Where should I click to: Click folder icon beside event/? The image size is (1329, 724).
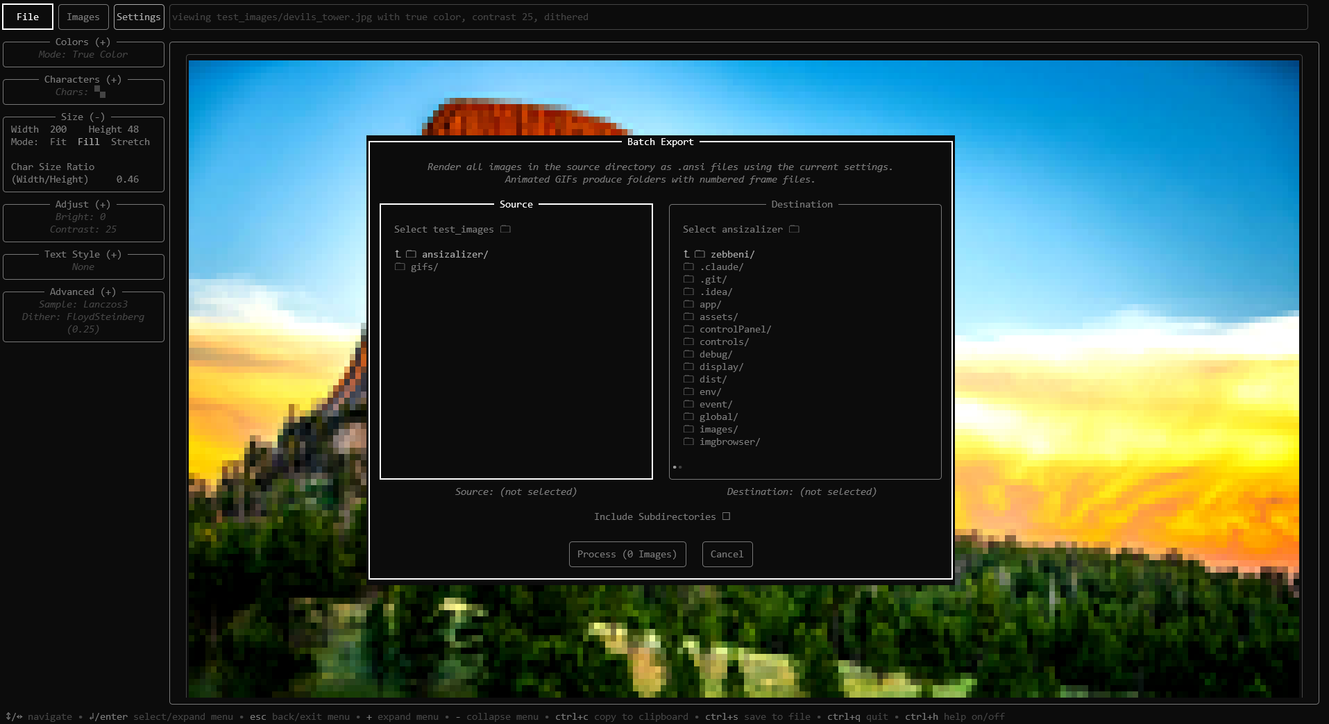(x=688, y=404)
